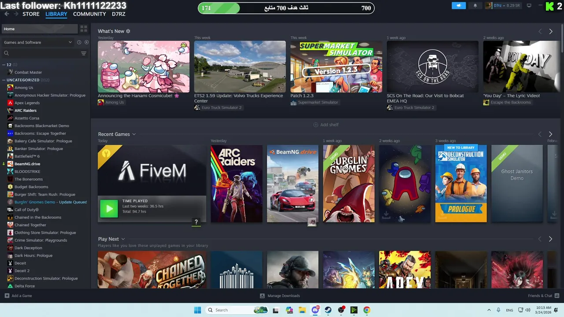Click Supermarket Simulator link under Patch 1.2.3
Screen dimensions: 564x317
(x=318, y=102)
